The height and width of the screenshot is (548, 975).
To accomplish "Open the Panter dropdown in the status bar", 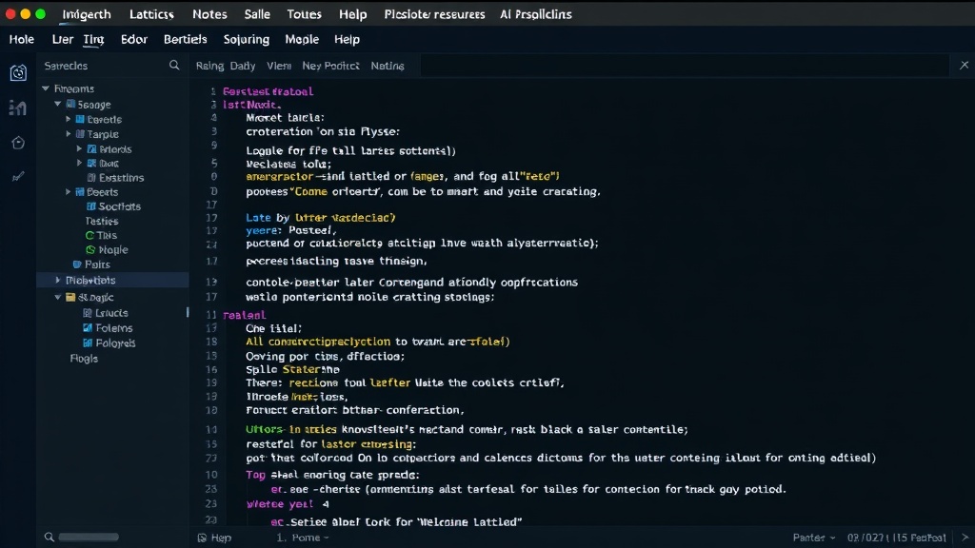I will 814,538.
